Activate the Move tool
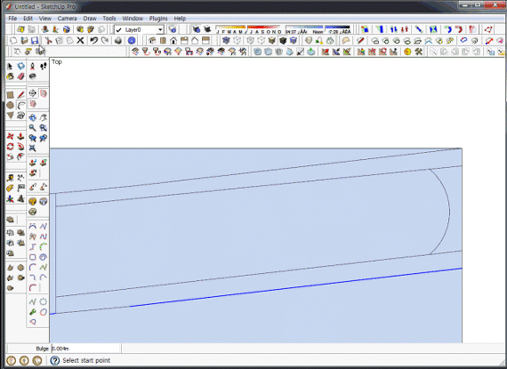 pyautogui.click(x=10, y=136)
